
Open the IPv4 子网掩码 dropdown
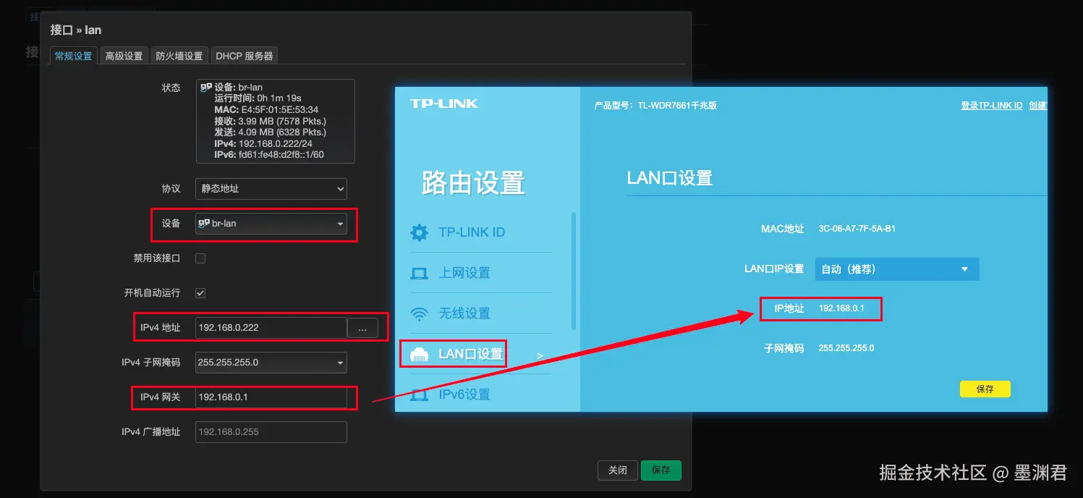tap(271, 363)
